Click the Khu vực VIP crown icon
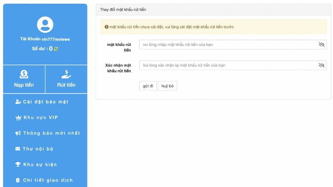Screen dimensions: 333x187 (18, 118)
